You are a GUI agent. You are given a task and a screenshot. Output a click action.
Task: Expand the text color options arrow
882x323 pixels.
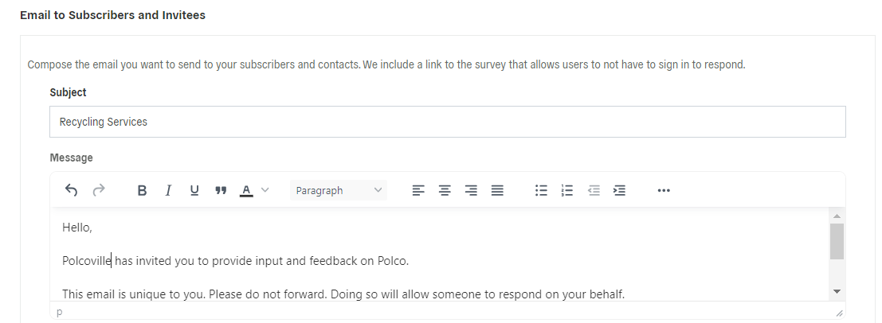pos(265,190)
